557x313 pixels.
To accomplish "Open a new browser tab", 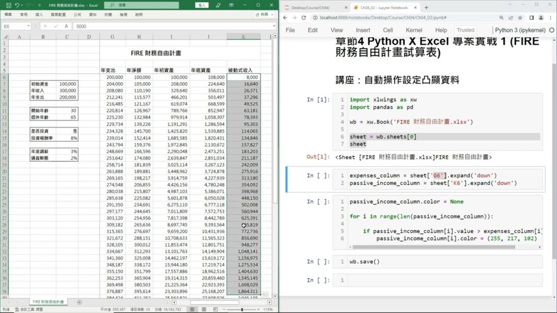I will (x=426, y=8).
